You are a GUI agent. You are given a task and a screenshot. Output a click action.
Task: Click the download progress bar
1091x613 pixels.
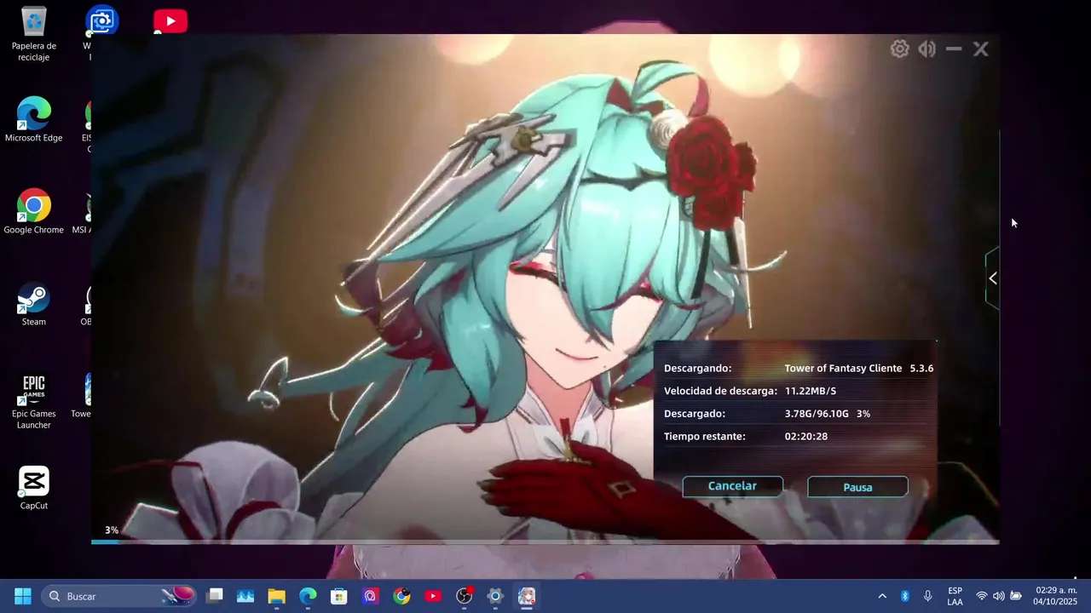tap(545, 541)
